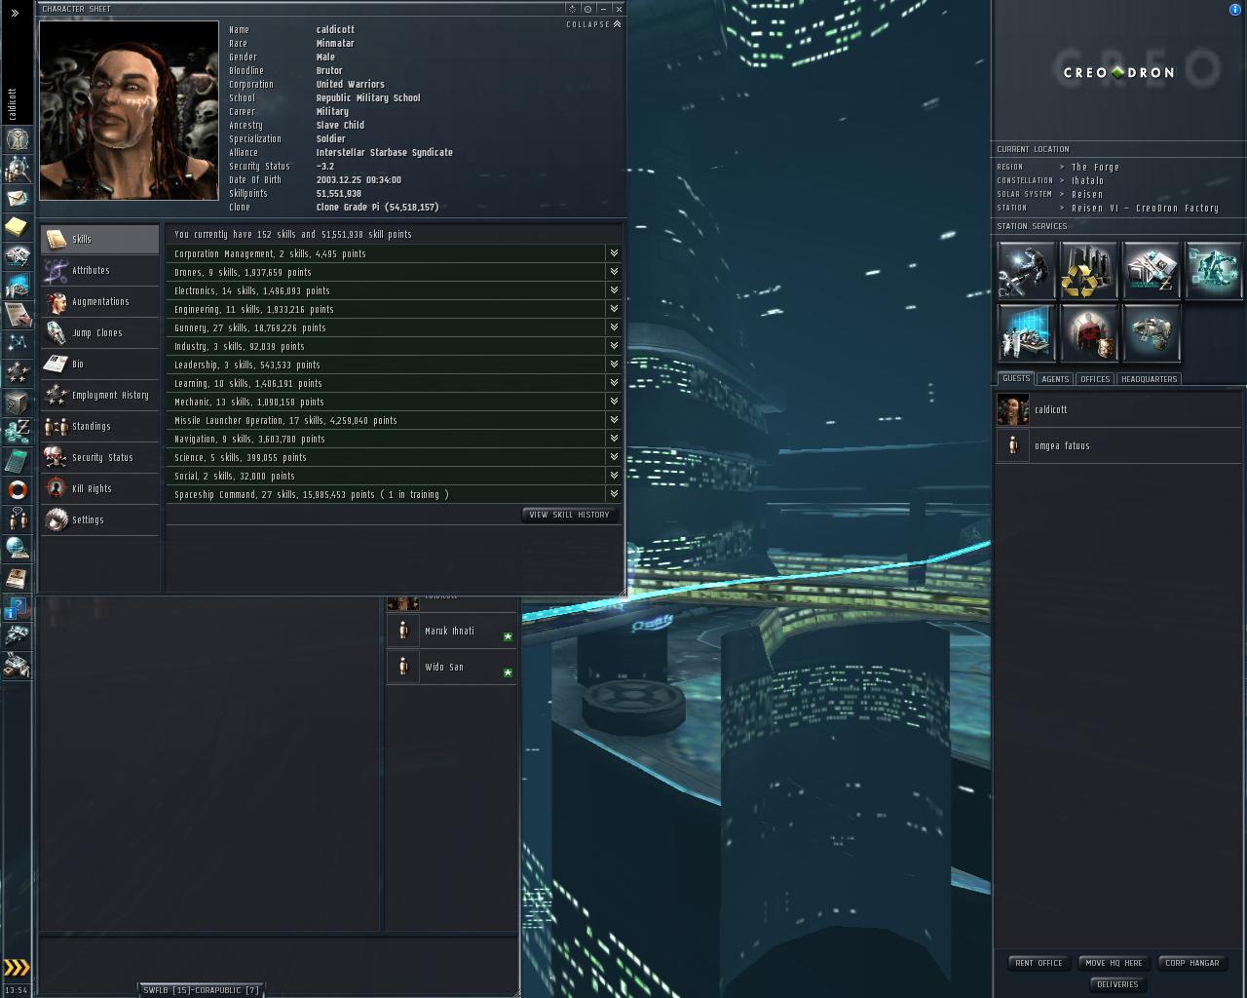Expand the Engineering skill group
1247x998 pixels.
click(614, 309)
